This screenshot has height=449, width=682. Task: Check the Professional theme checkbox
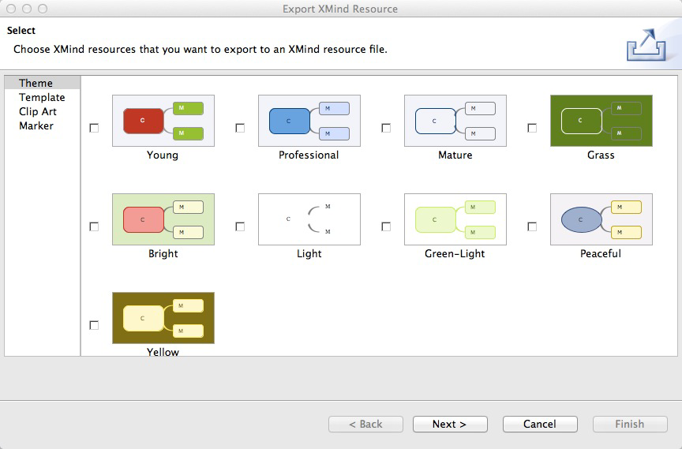[x=240, y=128]
